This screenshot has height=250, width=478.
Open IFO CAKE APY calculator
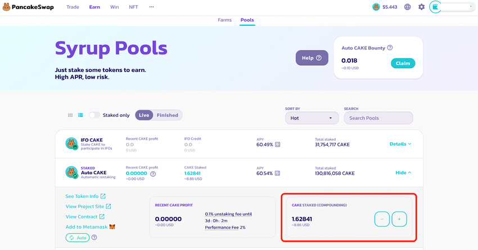[x=277, y=144]
